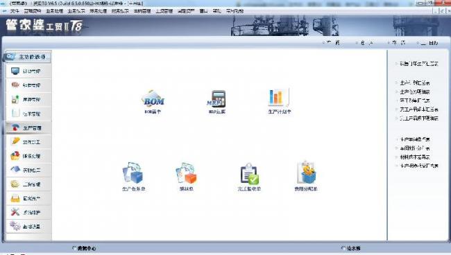
Task: Open the last report link in right panel
Action: pyautogui.click(x=419, y=166)
